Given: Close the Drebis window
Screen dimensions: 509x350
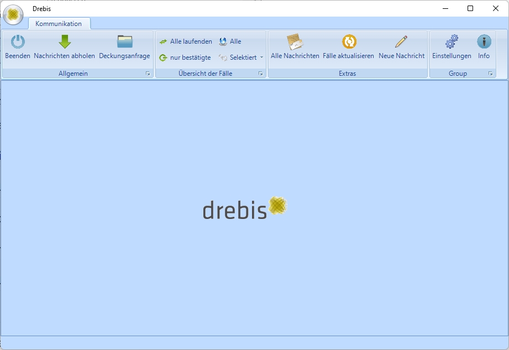Looking at the screenshot, I should [495, 8].
